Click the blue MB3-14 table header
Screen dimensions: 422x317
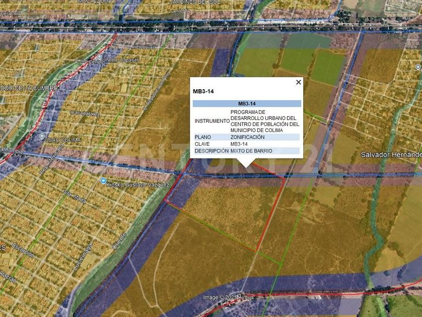point(247,103)
